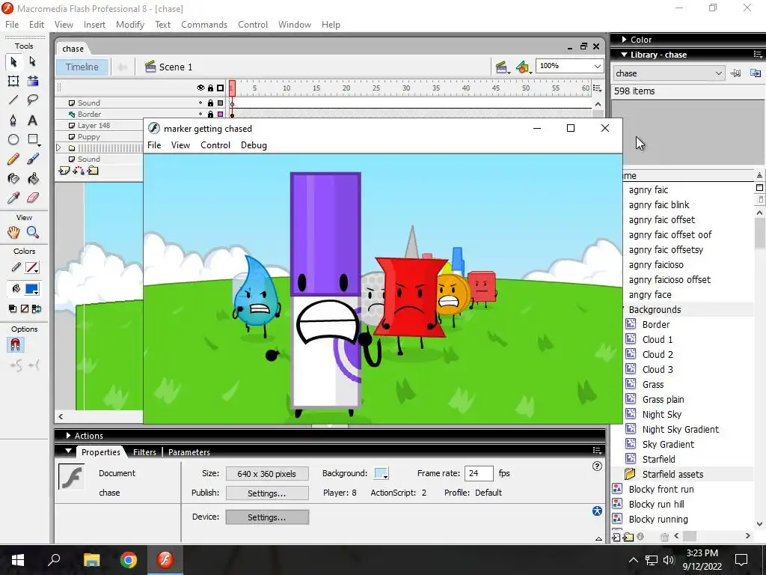Select the Gradient Transform tool
This screenshot has height=575, width=766.
pyautogui.click(x=33, y=81)
